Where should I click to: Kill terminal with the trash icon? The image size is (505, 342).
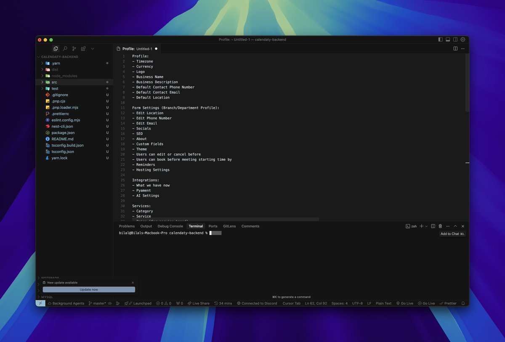pos(440,226)
